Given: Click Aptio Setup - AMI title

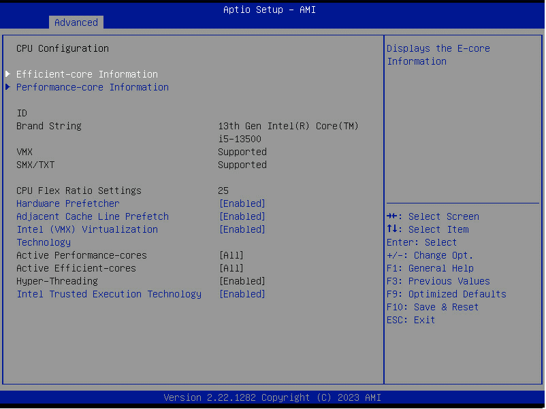Looking at the screenshot, I should click(270, 10).
